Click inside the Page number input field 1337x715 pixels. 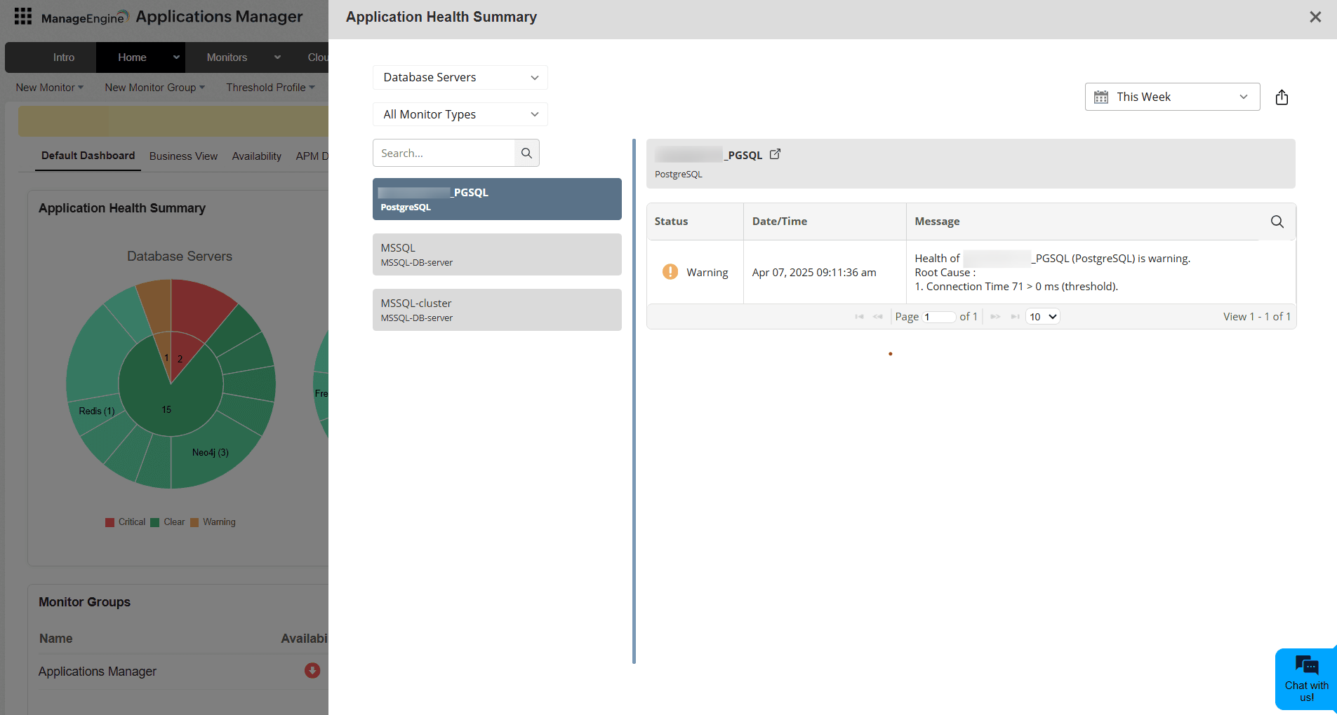tap(938, 316)
